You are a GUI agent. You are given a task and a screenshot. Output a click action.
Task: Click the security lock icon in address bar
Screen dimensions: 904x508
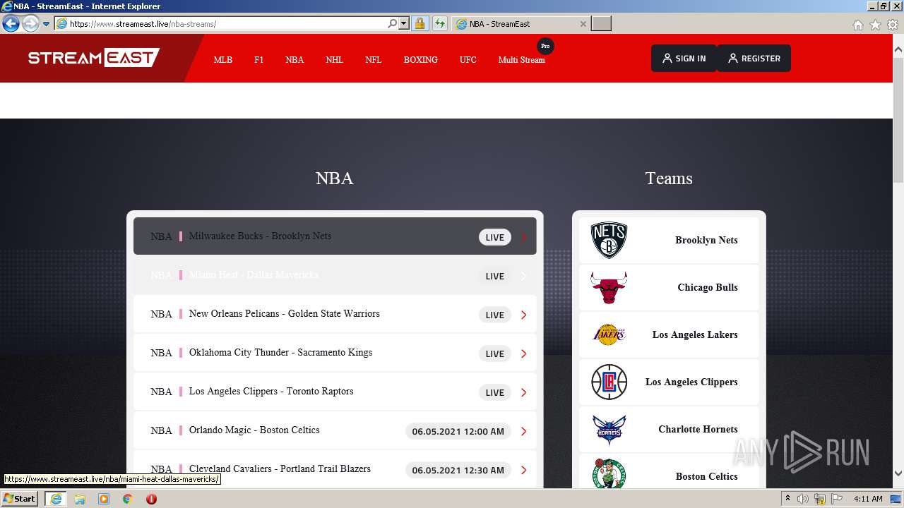(420, 24)
